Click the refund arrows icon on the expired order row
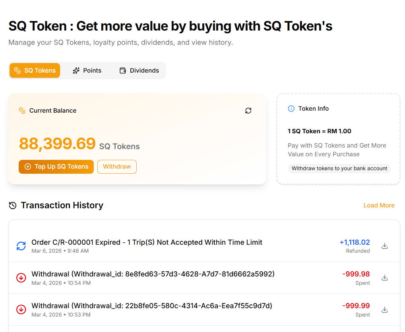Screen dimensions: 405x332 21,246
